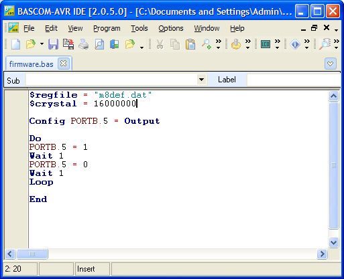344x279 pixels.
Task: Click the second folder icon in toolbar
Action: pyautogui.click(x=130, y=44)
